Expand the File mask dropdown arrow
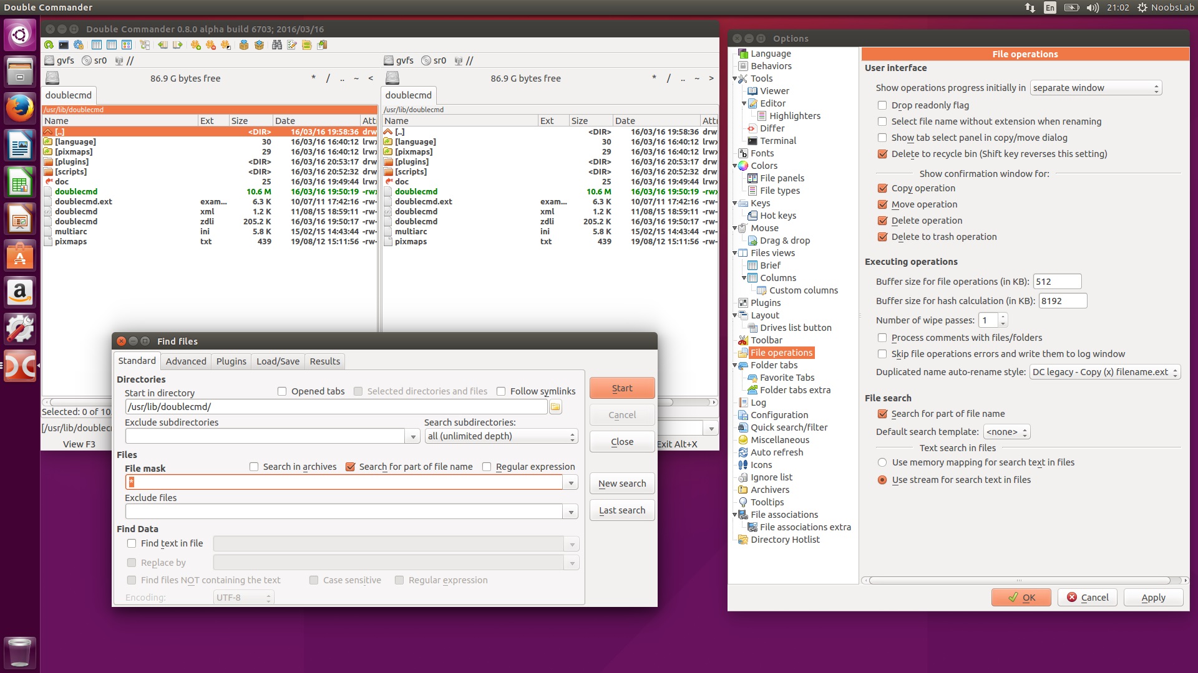The width and height of the screenshot is (1198, 673). tap(570, 483)
